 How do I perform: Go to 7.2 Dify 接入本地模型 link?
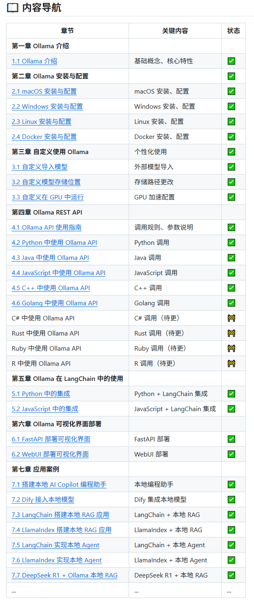[x=43, y=499]
